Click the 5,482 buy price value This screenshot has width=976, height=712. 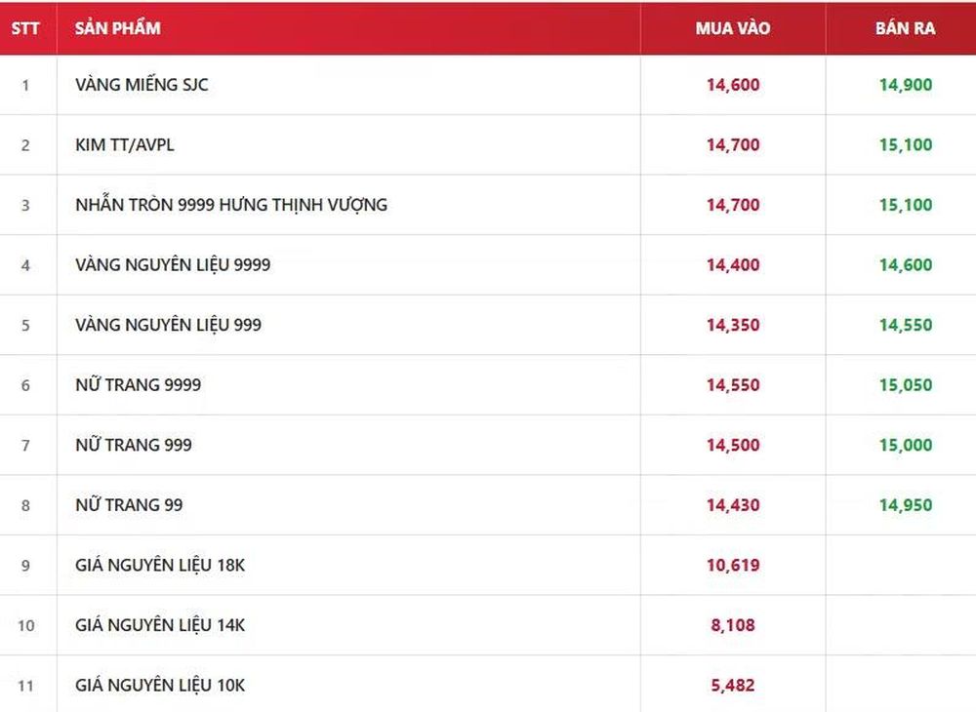pyautogui.click(x=733, y=686)
